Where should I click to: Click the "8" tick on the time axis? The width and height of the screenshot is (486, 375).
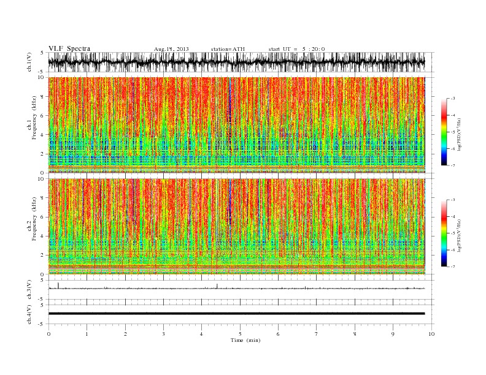(355, 334)
